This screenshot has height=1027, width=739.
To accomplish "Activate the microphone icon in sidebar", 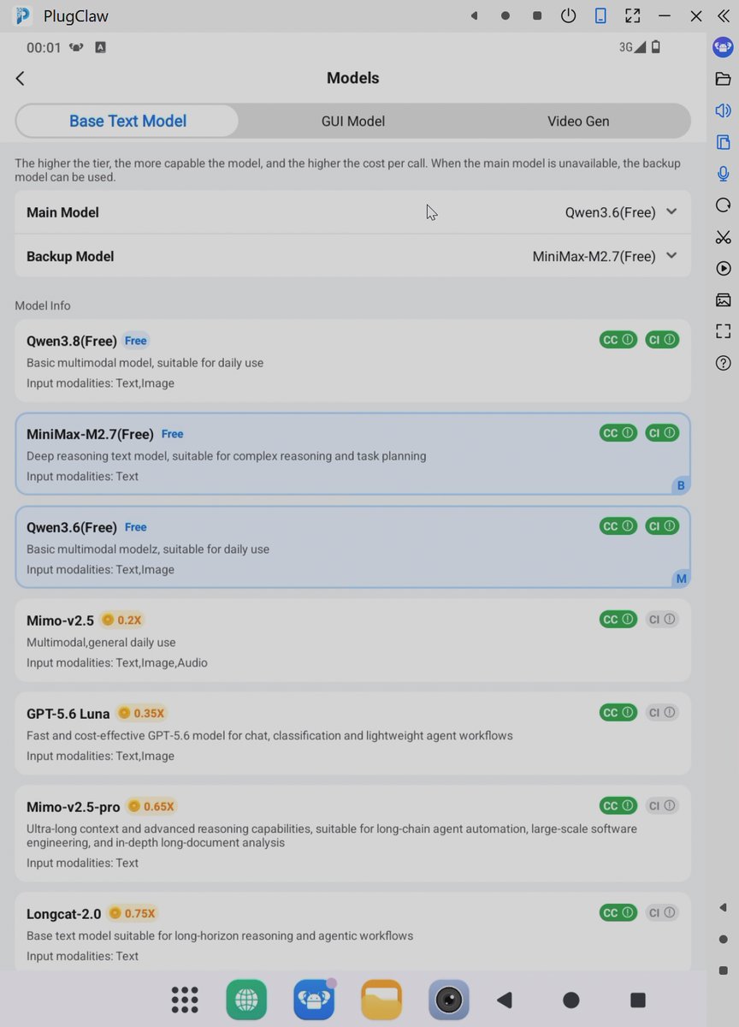I will click(723, 174).
